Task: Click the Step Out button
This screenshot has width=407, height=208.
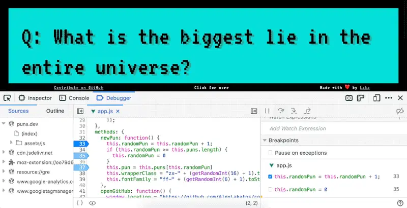Action: pos(307,111)
